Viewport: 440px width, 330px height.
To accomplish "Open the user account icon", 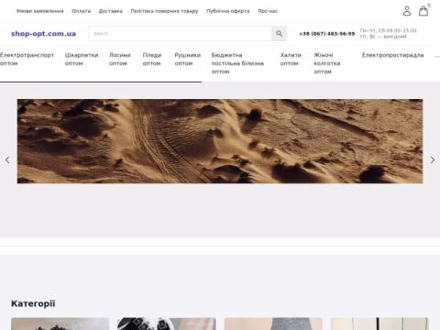I will pos(407,11).
